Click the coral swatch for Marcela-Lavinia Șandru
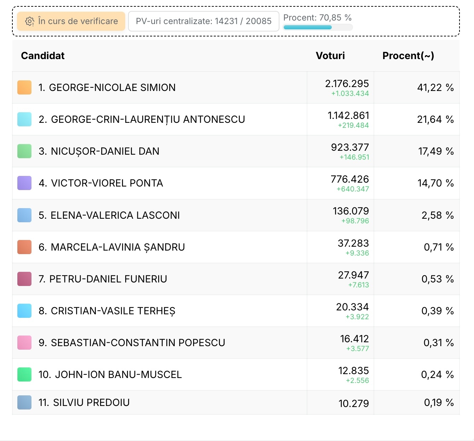This screenshot has width=474, height=441. (x=24, y=247)
